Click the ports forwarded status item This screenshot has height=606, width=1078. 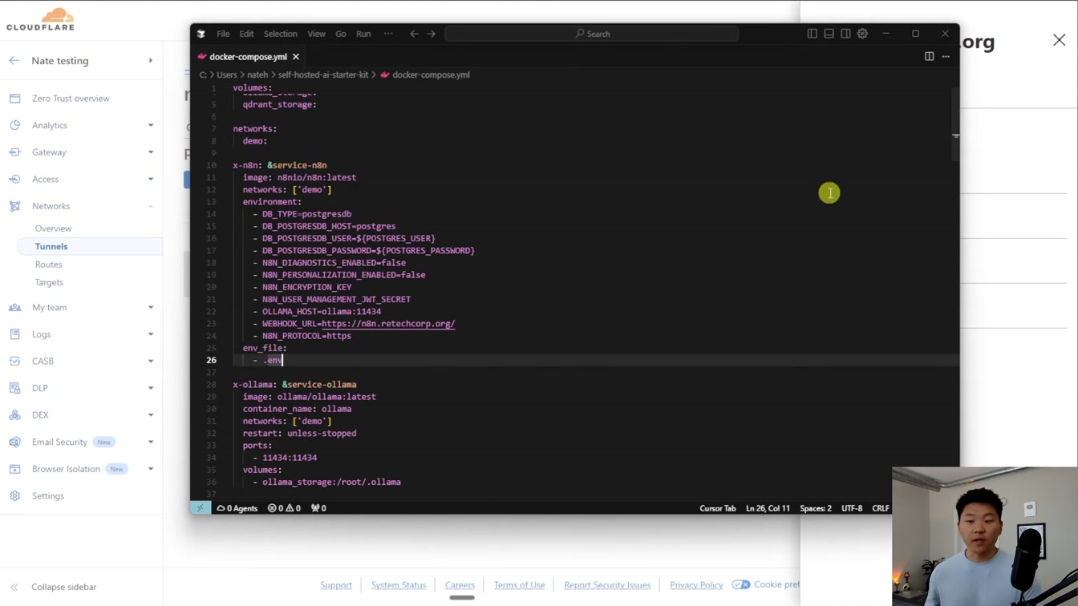click(x=318, y=508)
